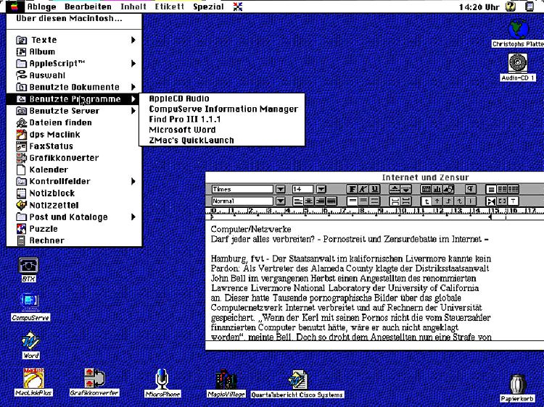
Task: Click the table scale (T) ruler icon
Action: point(513,201)
